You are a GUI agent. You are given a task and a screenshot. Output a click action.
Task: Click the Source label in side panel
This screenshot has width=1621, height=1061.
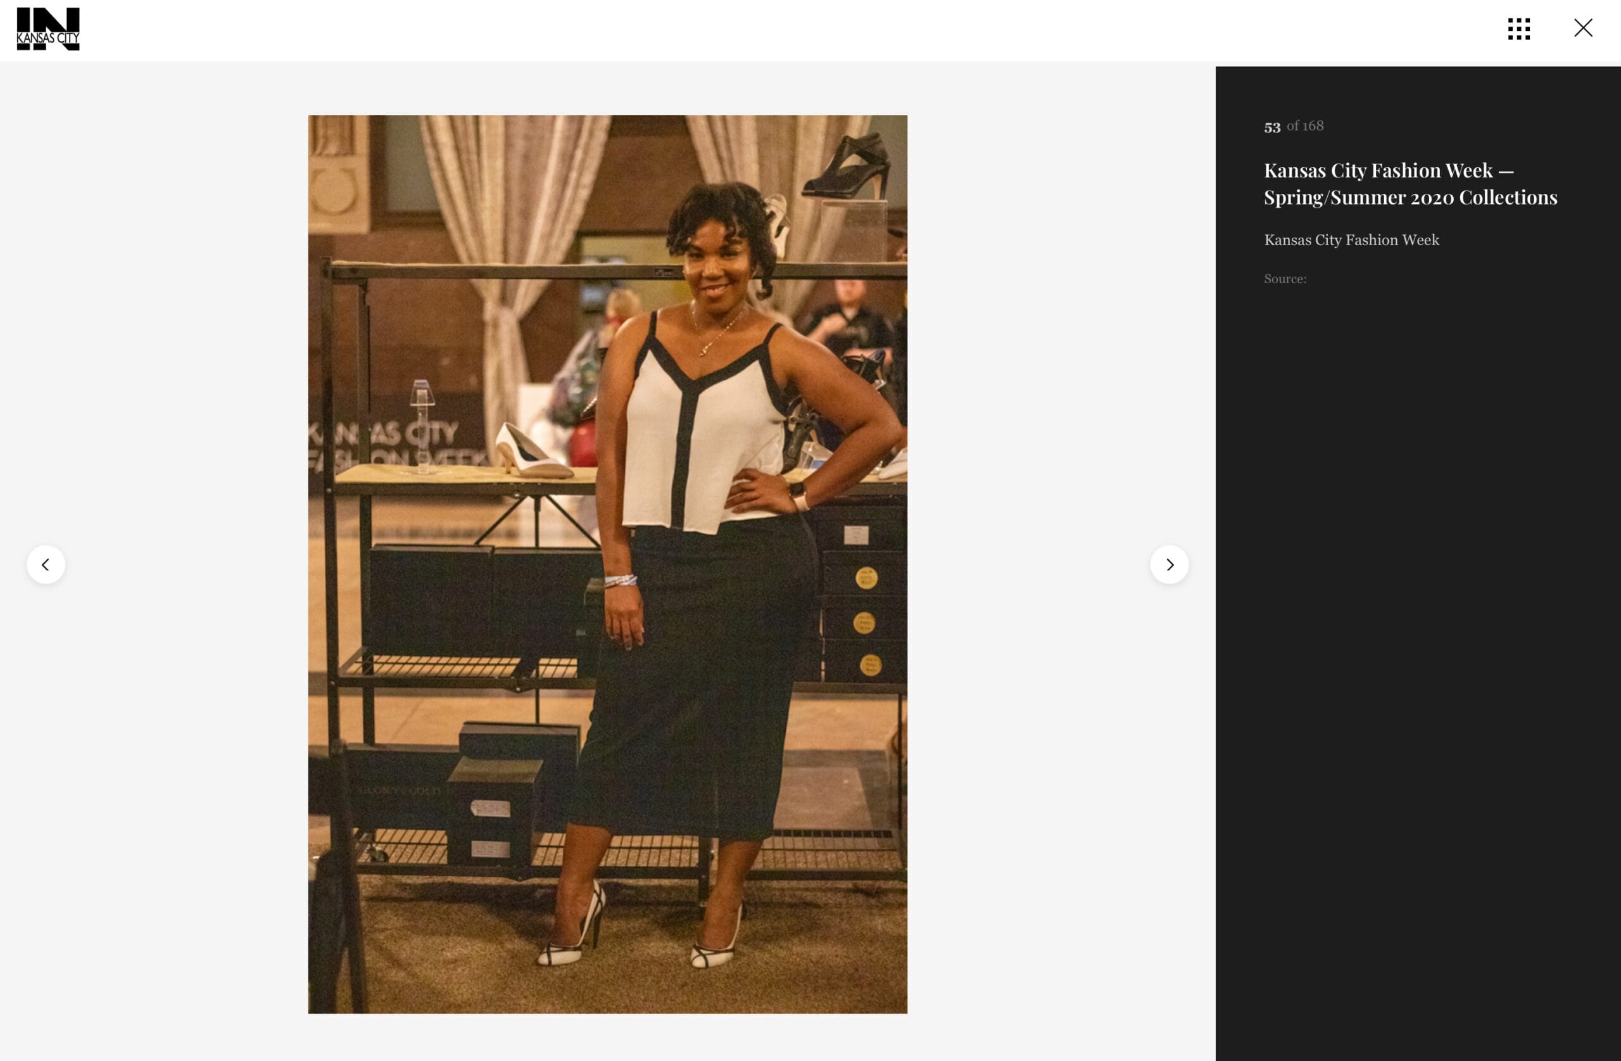tap(1285, 279)
